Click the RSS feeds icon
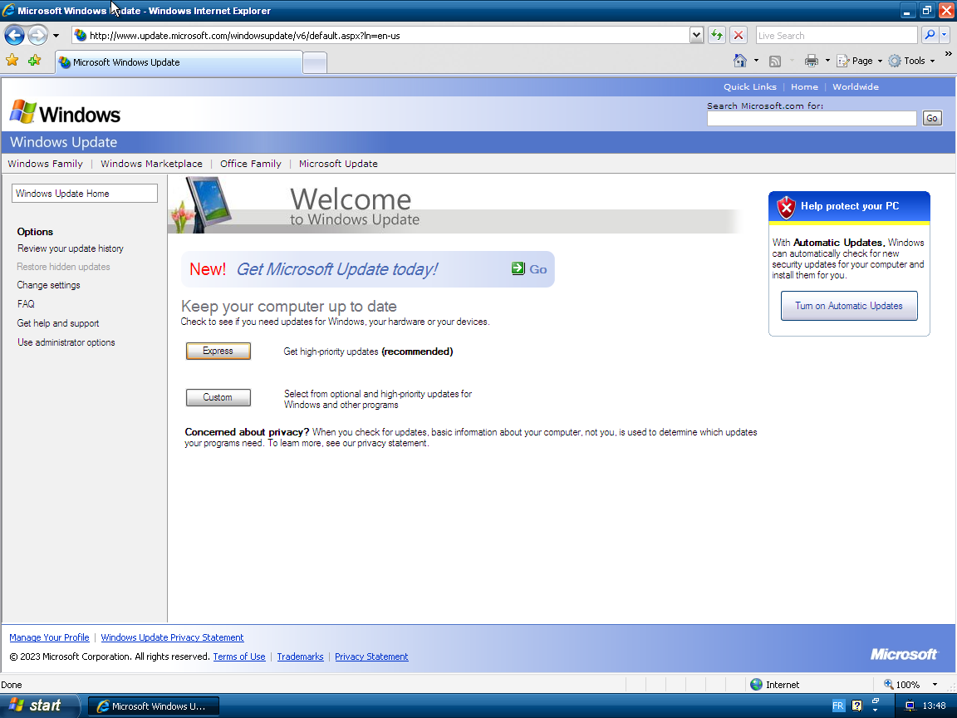The height and width of the screenshot is (718, 957). (775, 61)
